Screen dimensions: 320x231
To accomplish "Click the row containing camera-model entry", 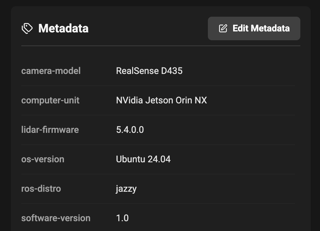I will click(161, 71).
